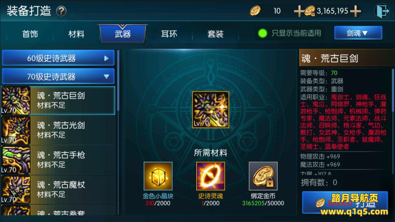This screenshot has width=395, height=222.
Task: Open the 剑魂 class dropdown
Action: (358, 33)
